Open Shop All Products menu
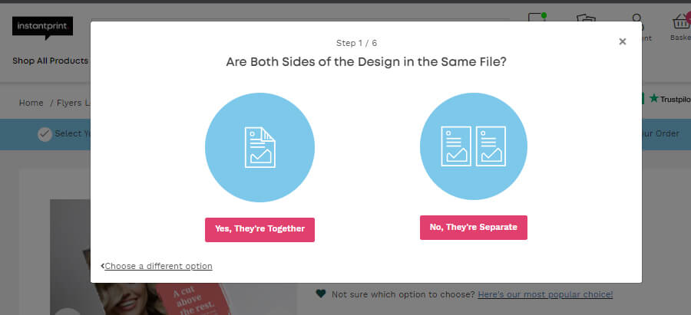 [50, 61]
